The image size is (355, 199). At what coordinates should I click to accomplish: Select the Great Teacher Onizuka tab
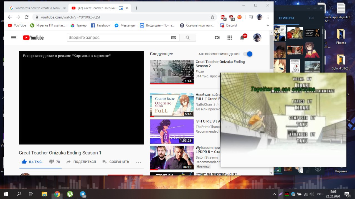[x=99, y=8]
